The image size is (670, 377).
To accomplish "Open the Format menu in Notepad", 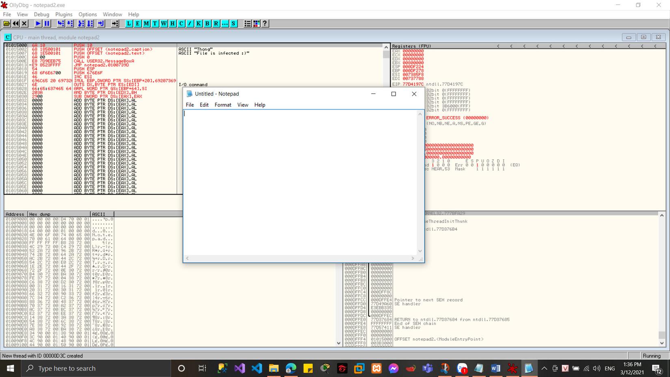I will [x=223, y=105].
